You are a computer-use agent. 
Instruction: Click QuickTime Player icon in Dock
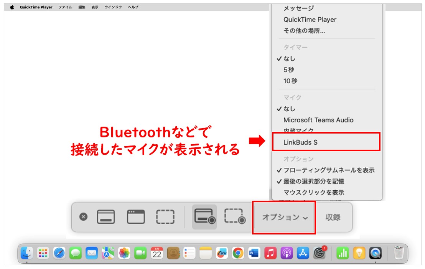point(376,253)
